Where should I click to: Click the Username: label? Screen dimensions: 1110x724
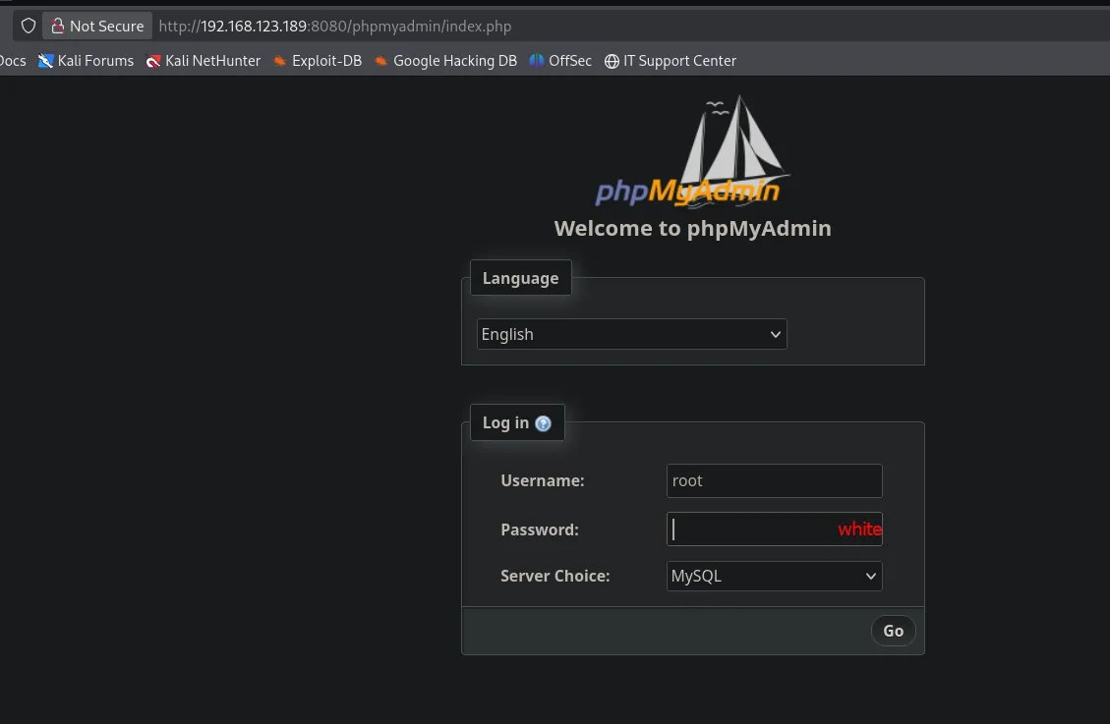543,480
